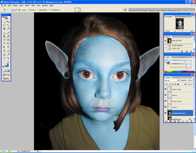Select the Brush tool

tap(8, 33)
